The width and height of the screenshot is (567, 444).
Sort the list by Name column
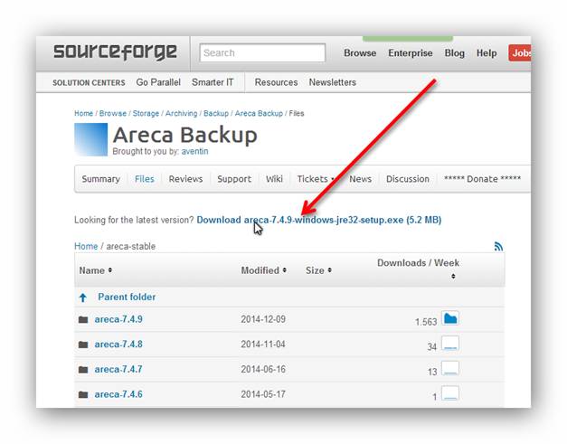[x=96, y=270]
